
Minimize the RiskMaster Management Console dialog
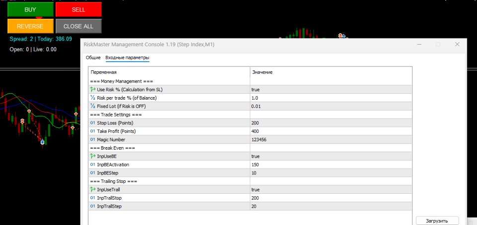pyautogui.click(x=419, y=44)
